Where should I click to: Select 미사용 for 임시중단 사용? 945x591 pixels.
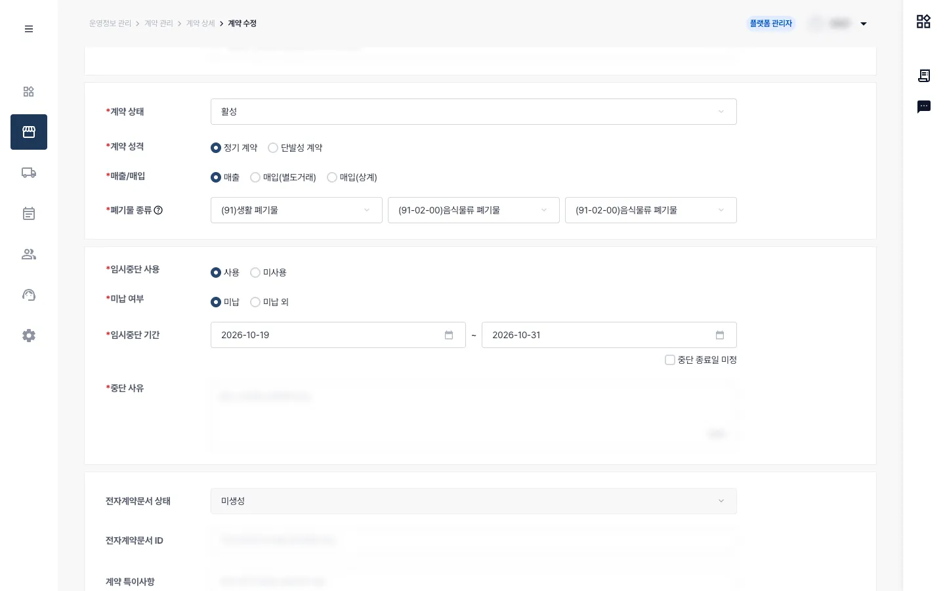pos(268,273)
